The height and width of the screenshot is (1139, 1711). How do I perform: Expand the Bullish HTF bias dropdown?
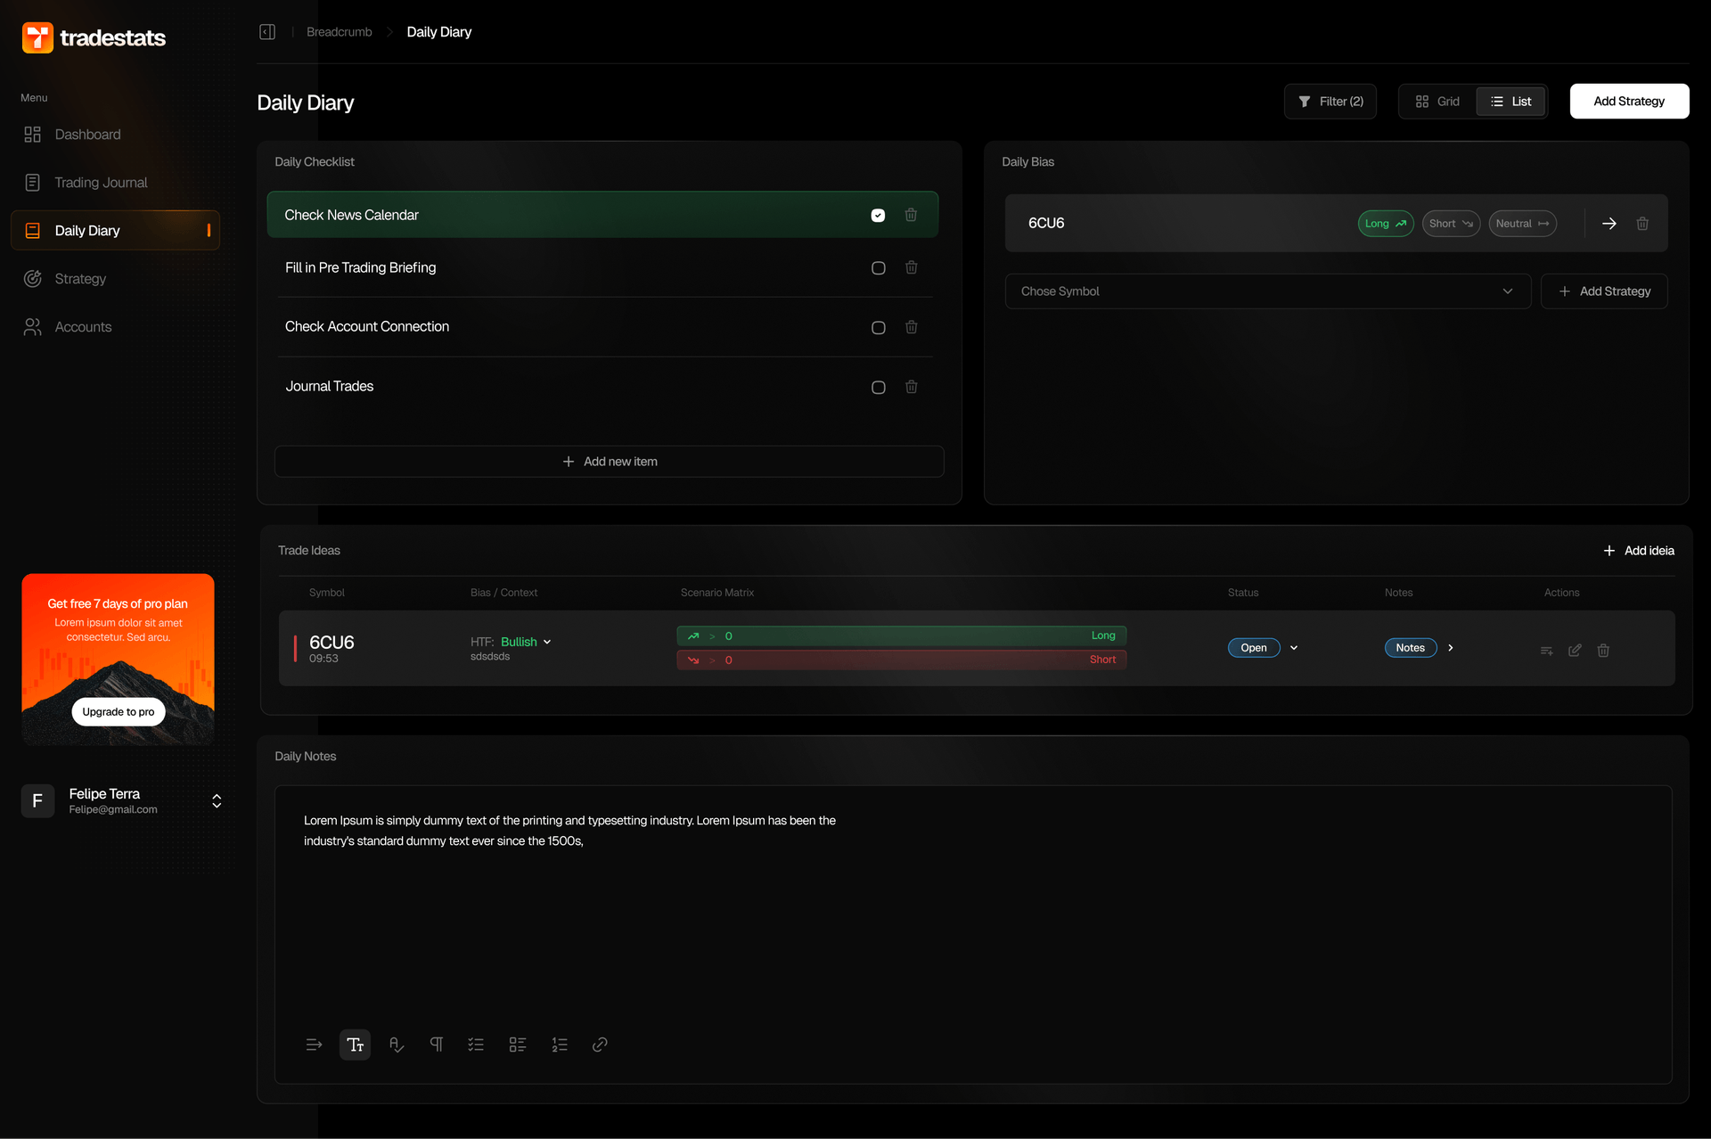point(547,642)
